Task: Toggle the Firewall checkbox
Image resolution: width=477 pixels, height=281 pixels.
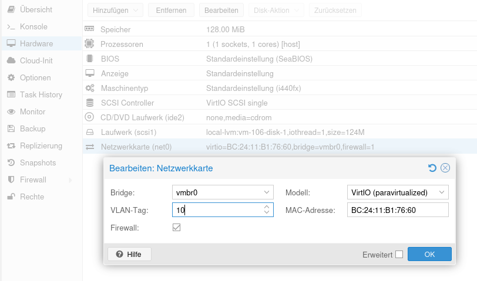Action: point(176,227)
